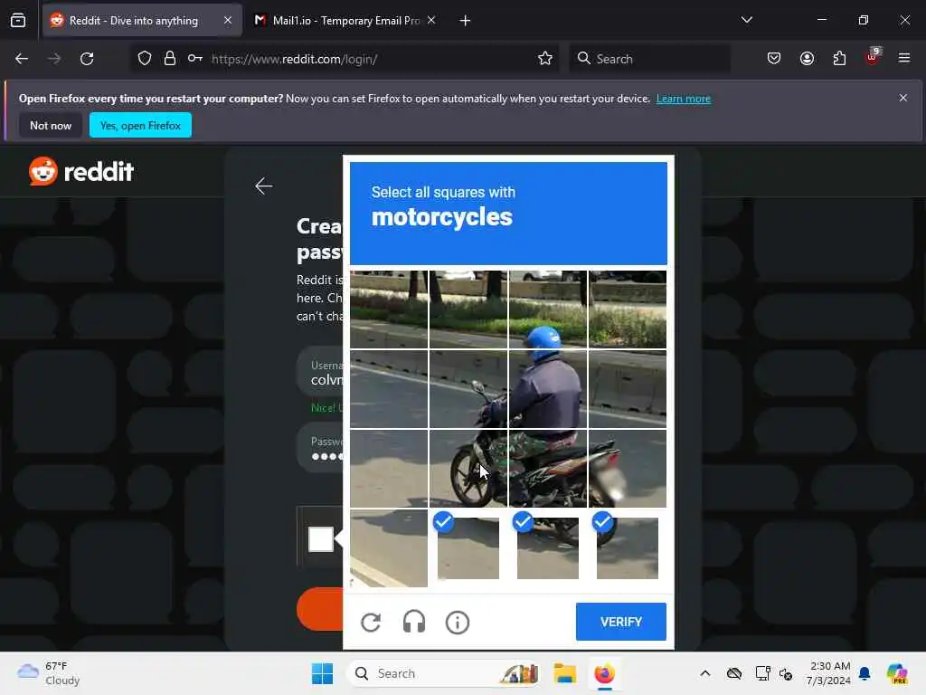926x695 pixels.
Task: Click Not now on Firefox prompt
Action: click(51, 125)
